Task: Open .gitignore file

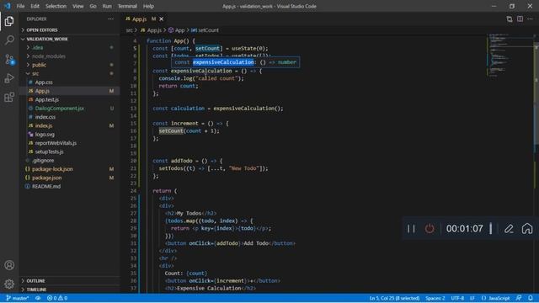Action: [x=43, y=161]
